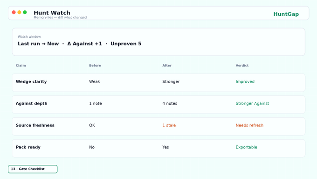This screenshot has height=179, width=317.
Task: Click the "Exportable" verdict
Action: 247,147
